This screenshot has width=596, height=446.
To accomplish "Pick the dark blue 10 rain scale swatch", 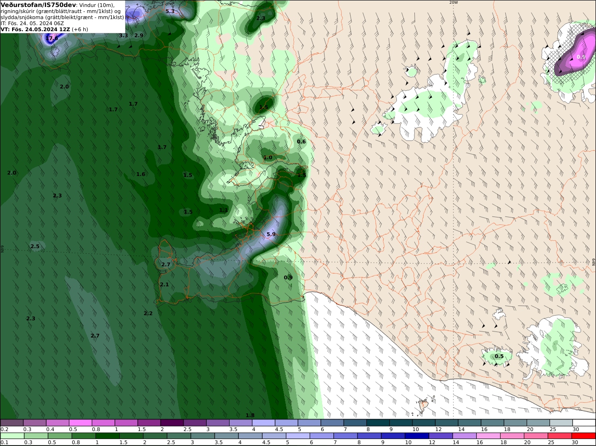I will 417,436.
